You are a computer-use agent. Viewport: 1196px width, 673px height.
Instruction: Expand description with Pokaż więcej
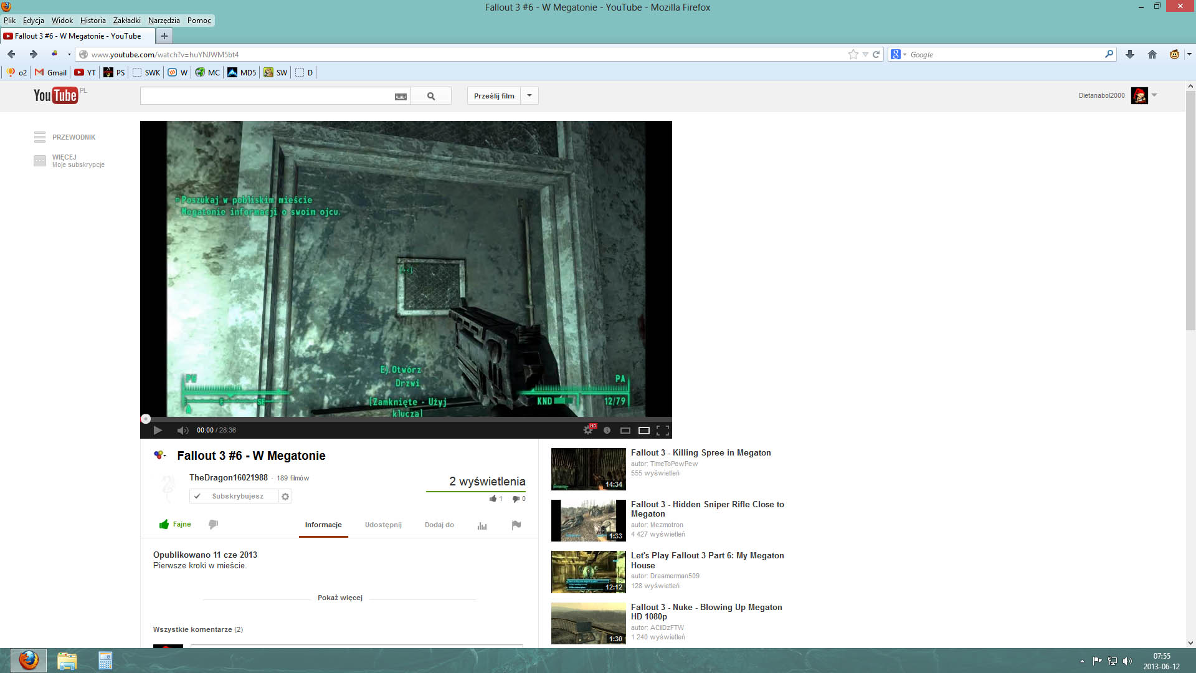coord(339,598)
